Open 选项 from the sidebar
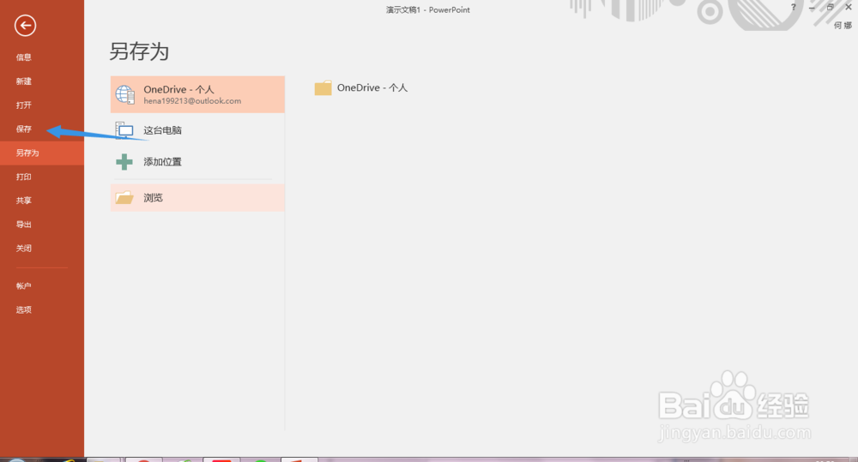Viewport: 858px width, 462px height. coord(23,309)
